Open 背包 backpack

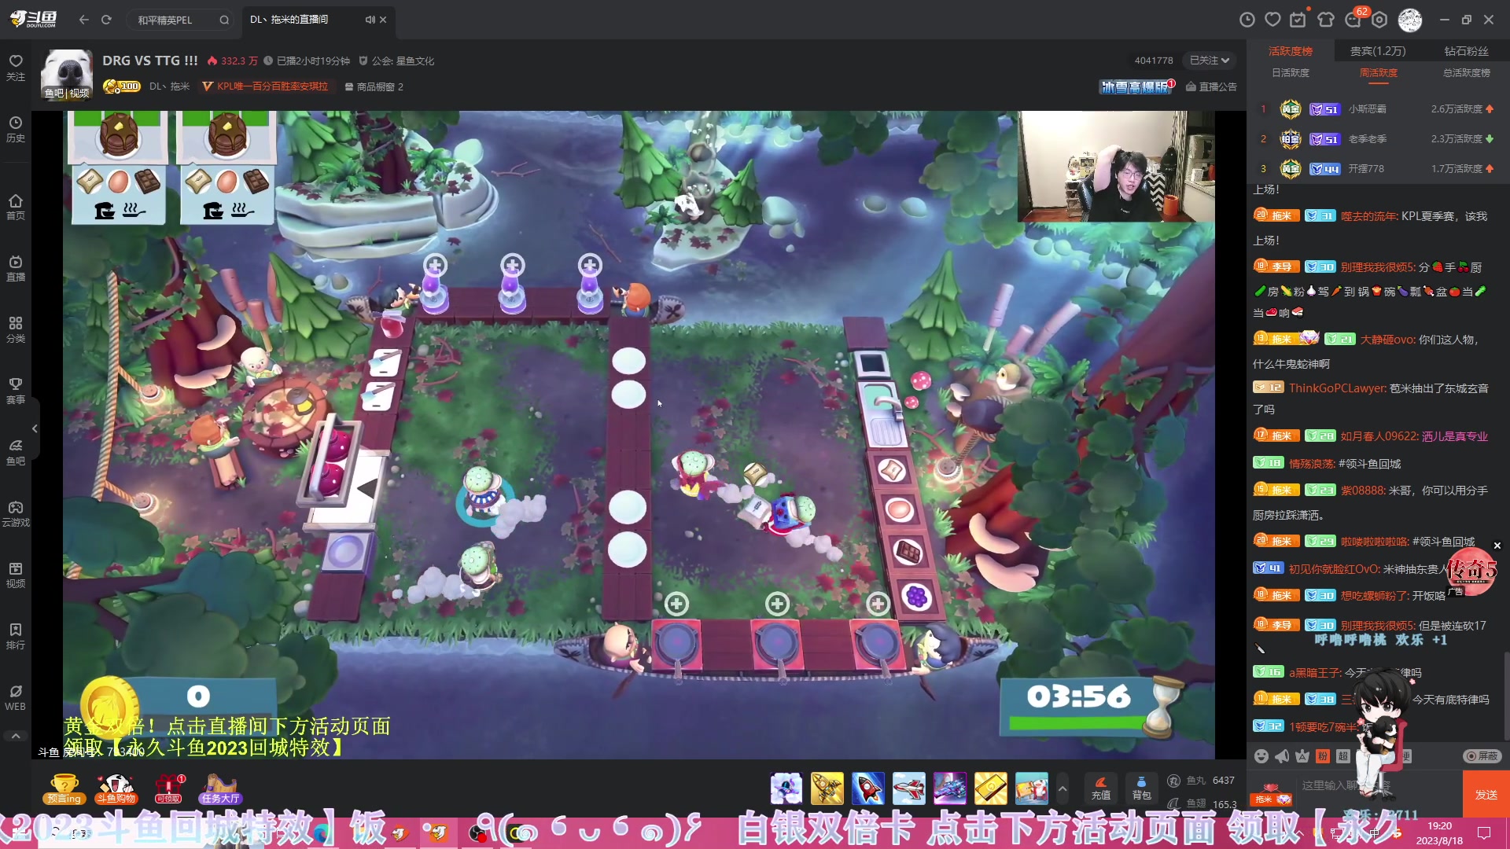click(1142, 788)
